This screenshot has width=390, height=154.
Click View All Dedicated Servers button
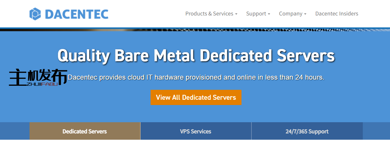pos(196,97)
